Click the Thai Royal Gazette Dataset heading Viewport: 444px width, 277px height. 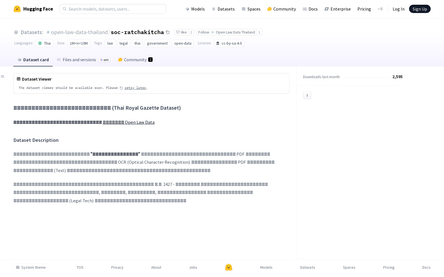(x=97, y=108)
